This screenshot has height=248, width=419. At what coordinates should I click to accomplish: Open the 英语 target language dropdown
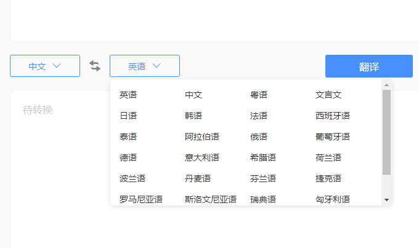pyautogui.click(x=145, y=66)
